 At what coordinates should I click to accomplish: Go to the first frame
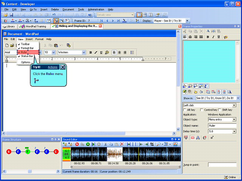pos(101,21)
